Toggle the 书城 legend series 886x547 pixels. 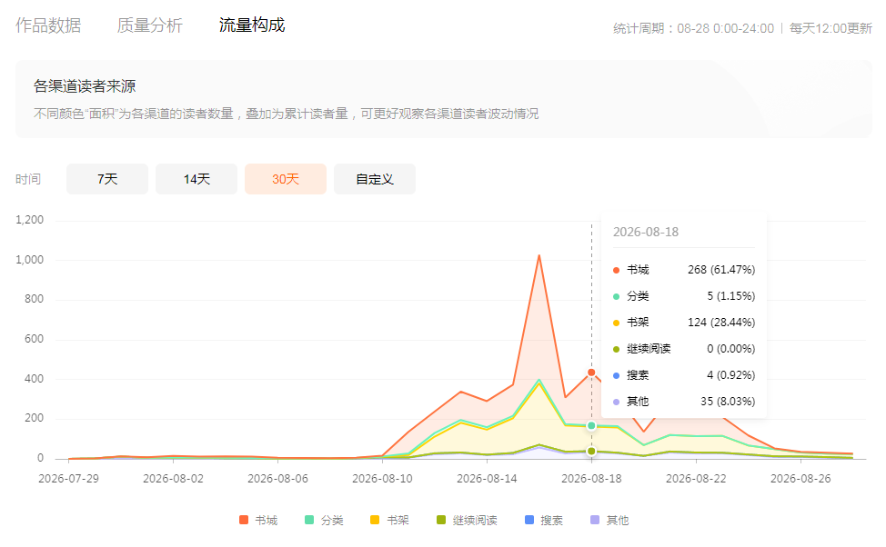258,520
